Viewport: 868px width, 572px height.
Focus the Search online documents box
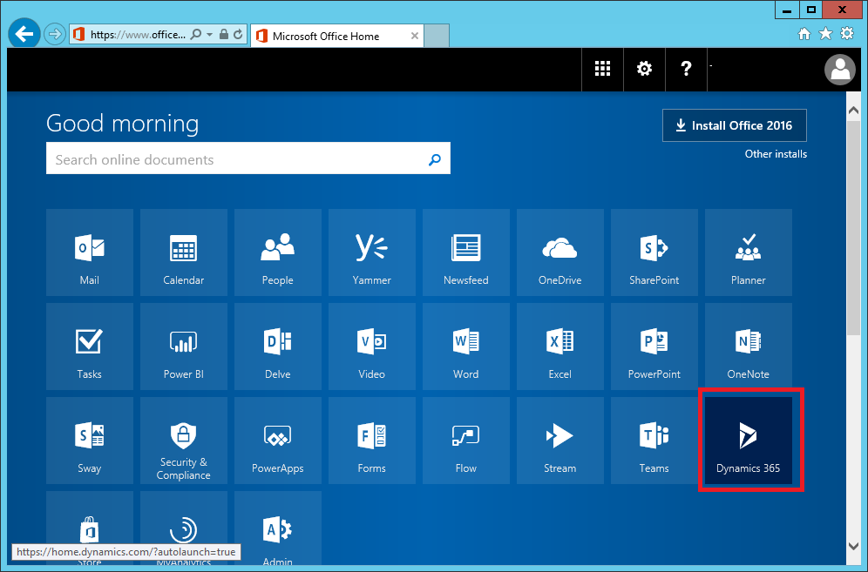point(248,158)
